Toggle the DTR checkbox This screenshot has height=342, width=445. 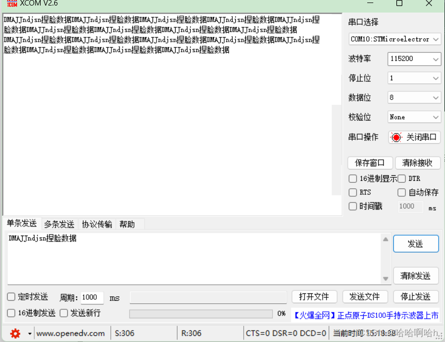pos(402,178)
